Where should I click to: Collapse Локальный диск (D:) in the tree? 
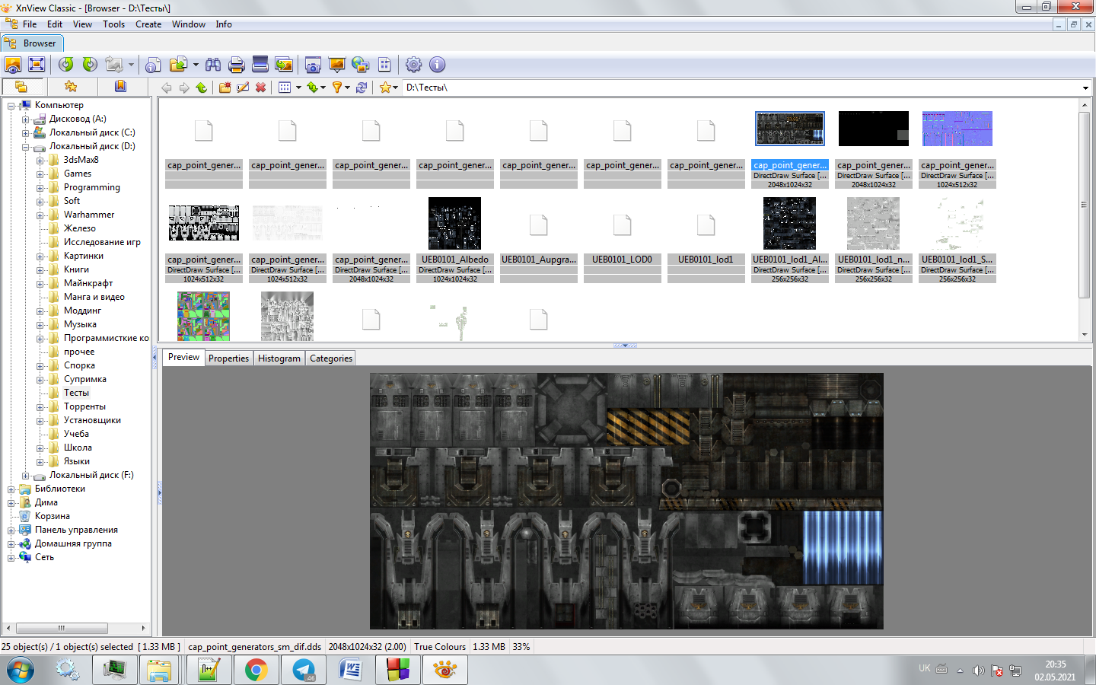coord(26,147)
